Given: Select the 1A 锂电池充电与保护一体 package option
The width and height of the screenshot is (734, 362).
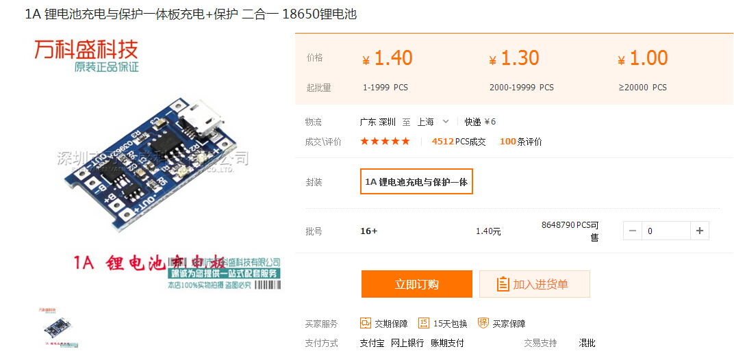Looking at the screenshot, I should click(416, 181).
